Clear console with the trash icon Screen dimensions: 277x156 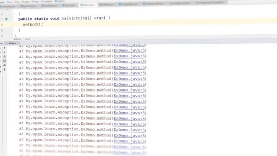tap(5, 69)
